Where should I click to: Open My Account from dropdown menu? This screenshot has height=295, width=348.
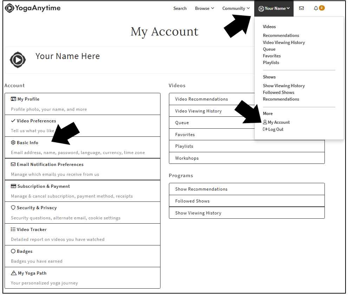(276, 122)
